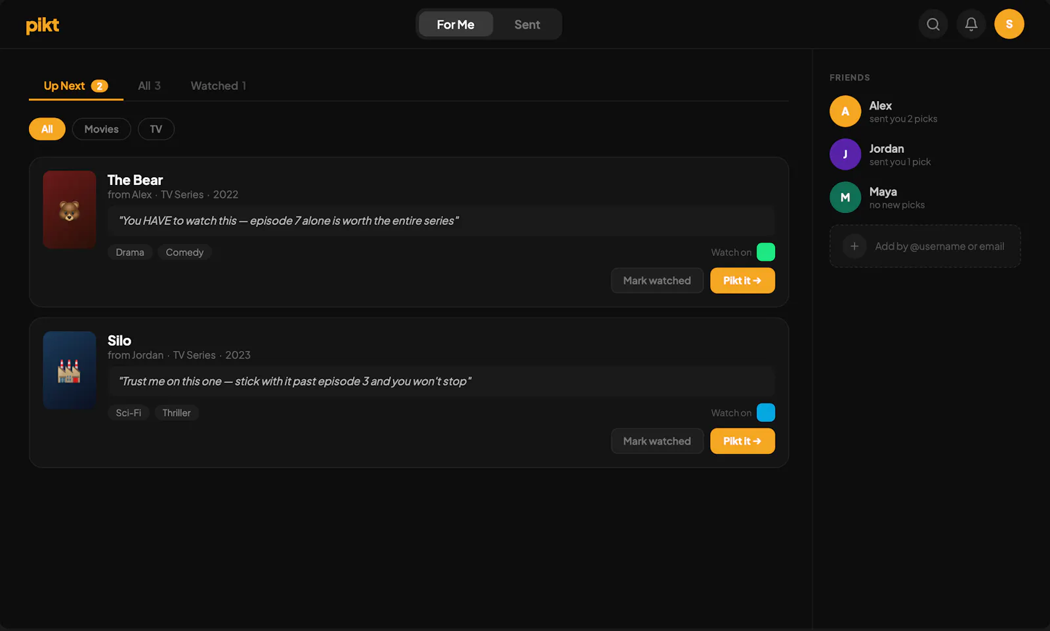Image resolution: width=1050 pixels, height=631 pixels.
Task: Select the Watched 1 tab
Action: click(x=219, y=86)
